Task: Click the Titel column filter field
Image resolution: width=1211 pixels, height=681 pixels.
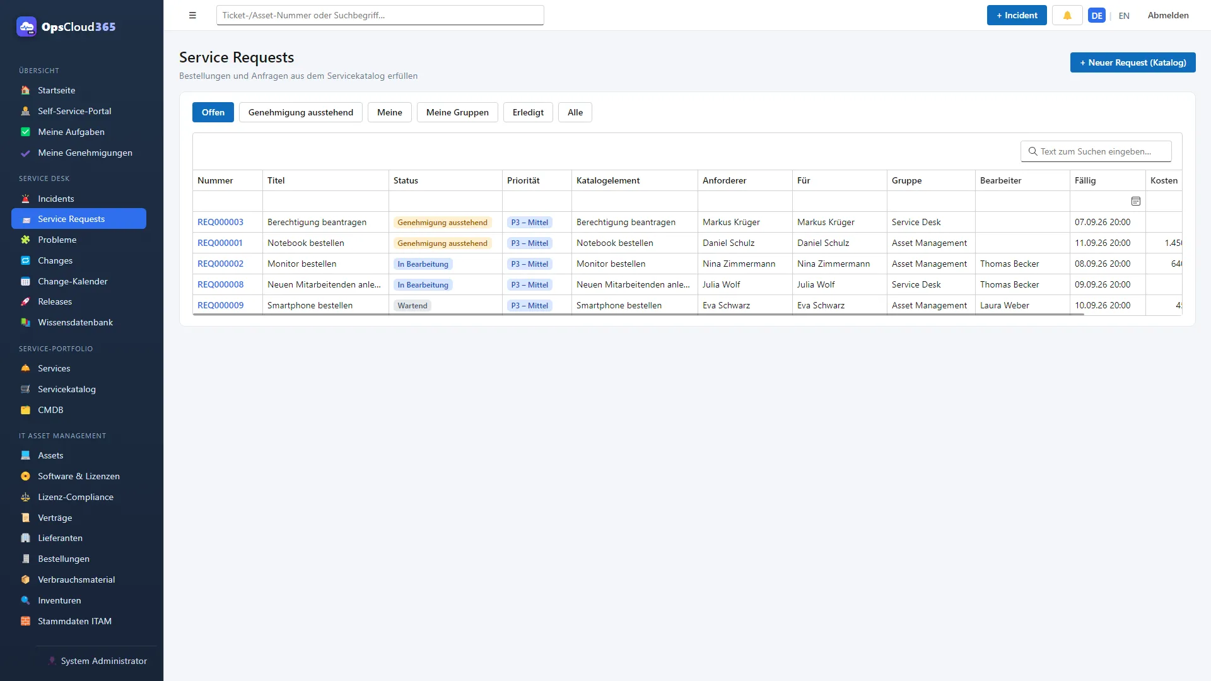Action: point(325,201)
